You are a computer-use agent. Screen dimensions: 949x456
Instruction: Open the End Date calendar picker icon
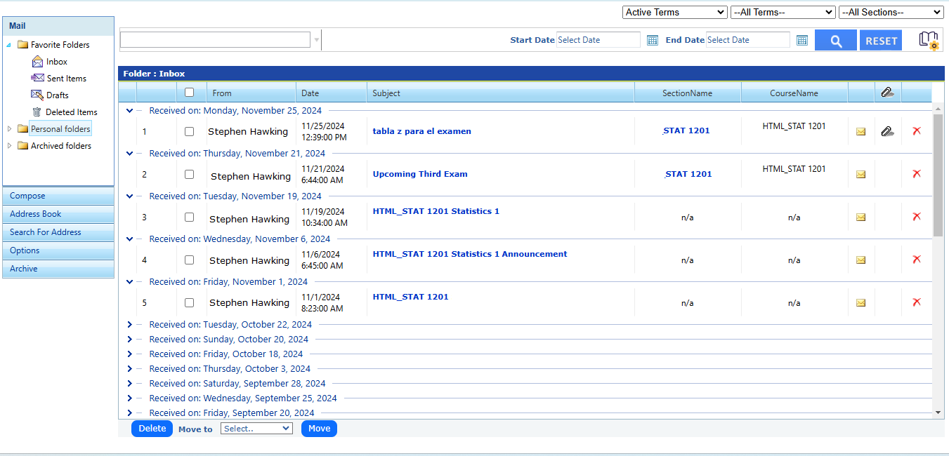pyautogui.click(x=801, y=41)
